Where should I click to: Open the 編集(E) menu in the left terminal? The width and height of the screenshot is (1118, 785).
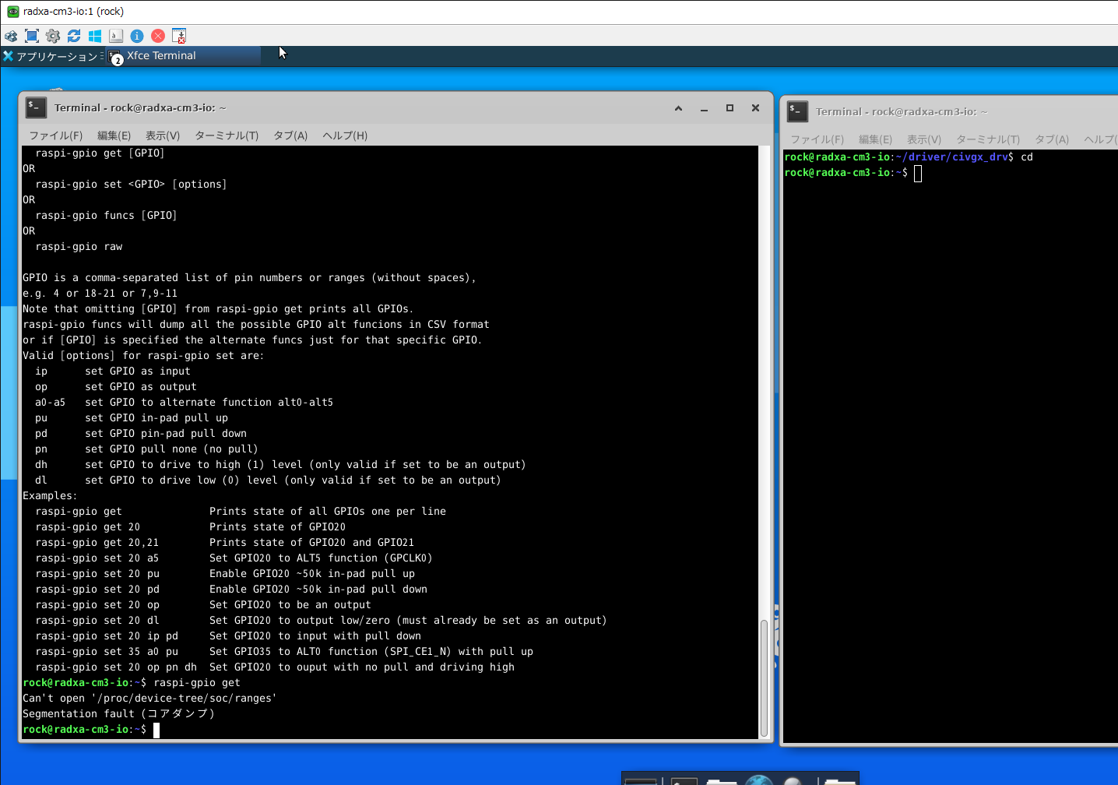click(x=114, y=136)
